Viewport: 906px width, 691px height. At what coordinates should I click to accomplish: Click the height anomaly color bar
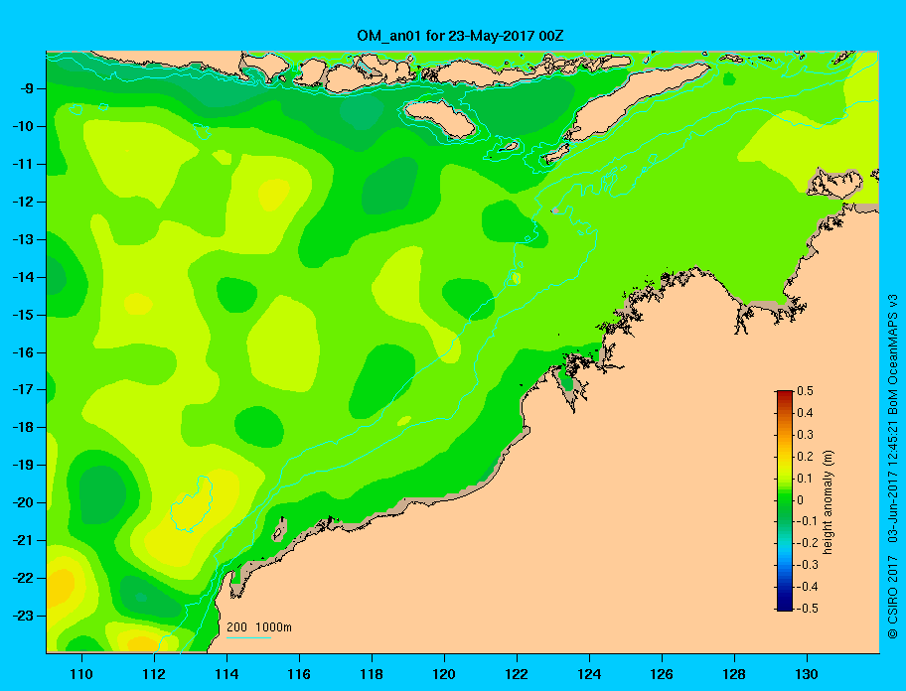tap(785, 500)
